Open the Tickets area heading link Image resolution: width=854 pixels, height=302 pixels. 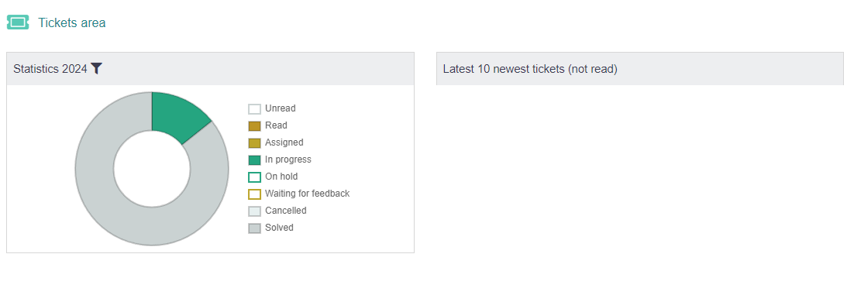click(72, 23)
